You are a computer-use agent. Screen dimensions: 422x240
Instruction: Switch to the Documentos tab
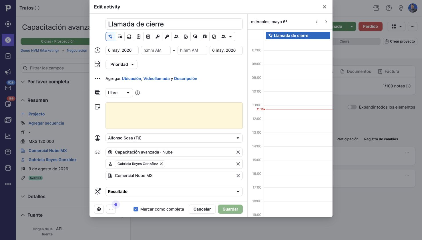(356, 71)
